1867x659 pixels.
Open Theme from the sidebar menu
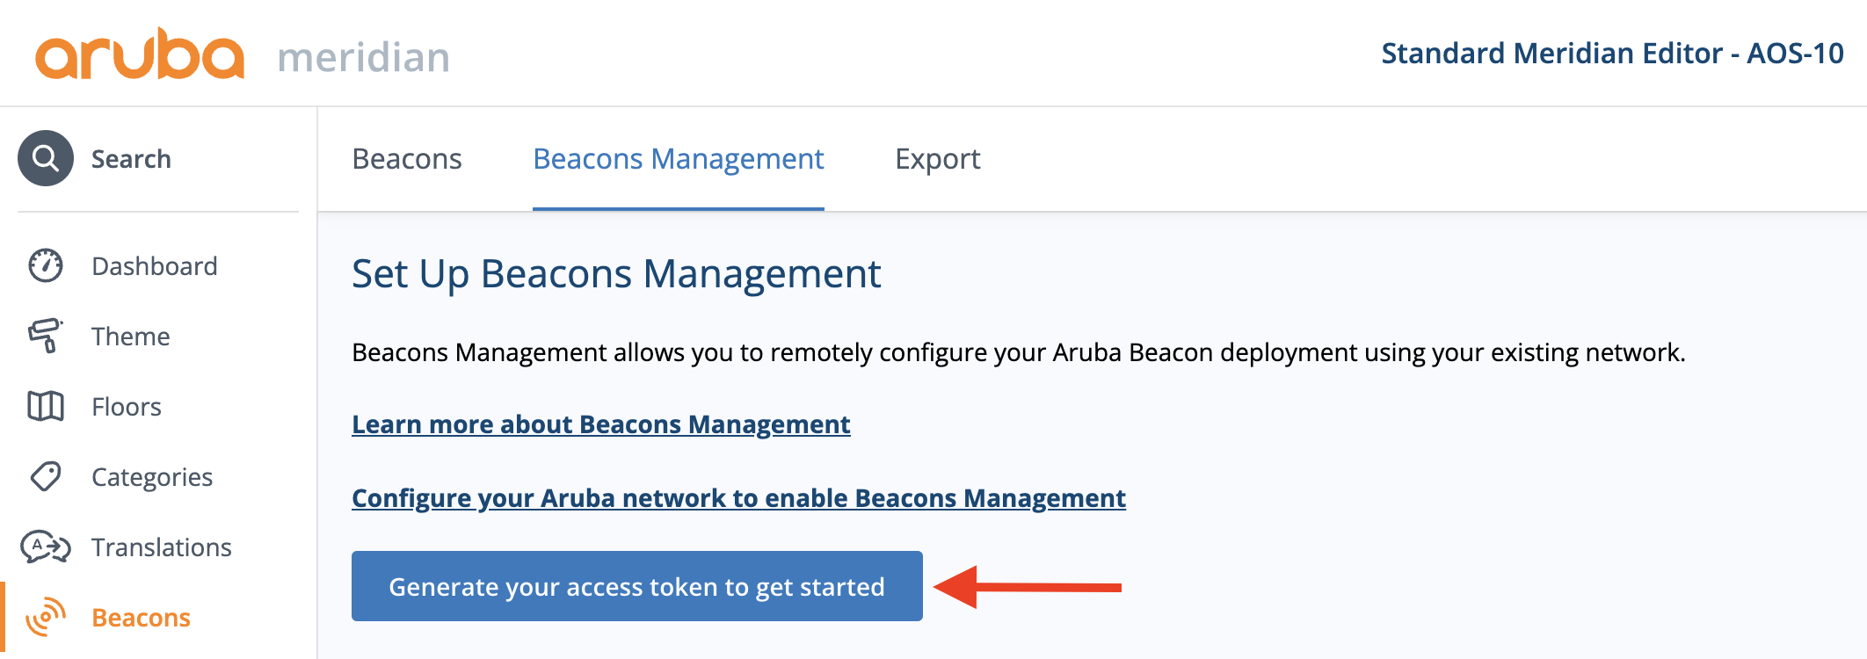pos(131,337)
